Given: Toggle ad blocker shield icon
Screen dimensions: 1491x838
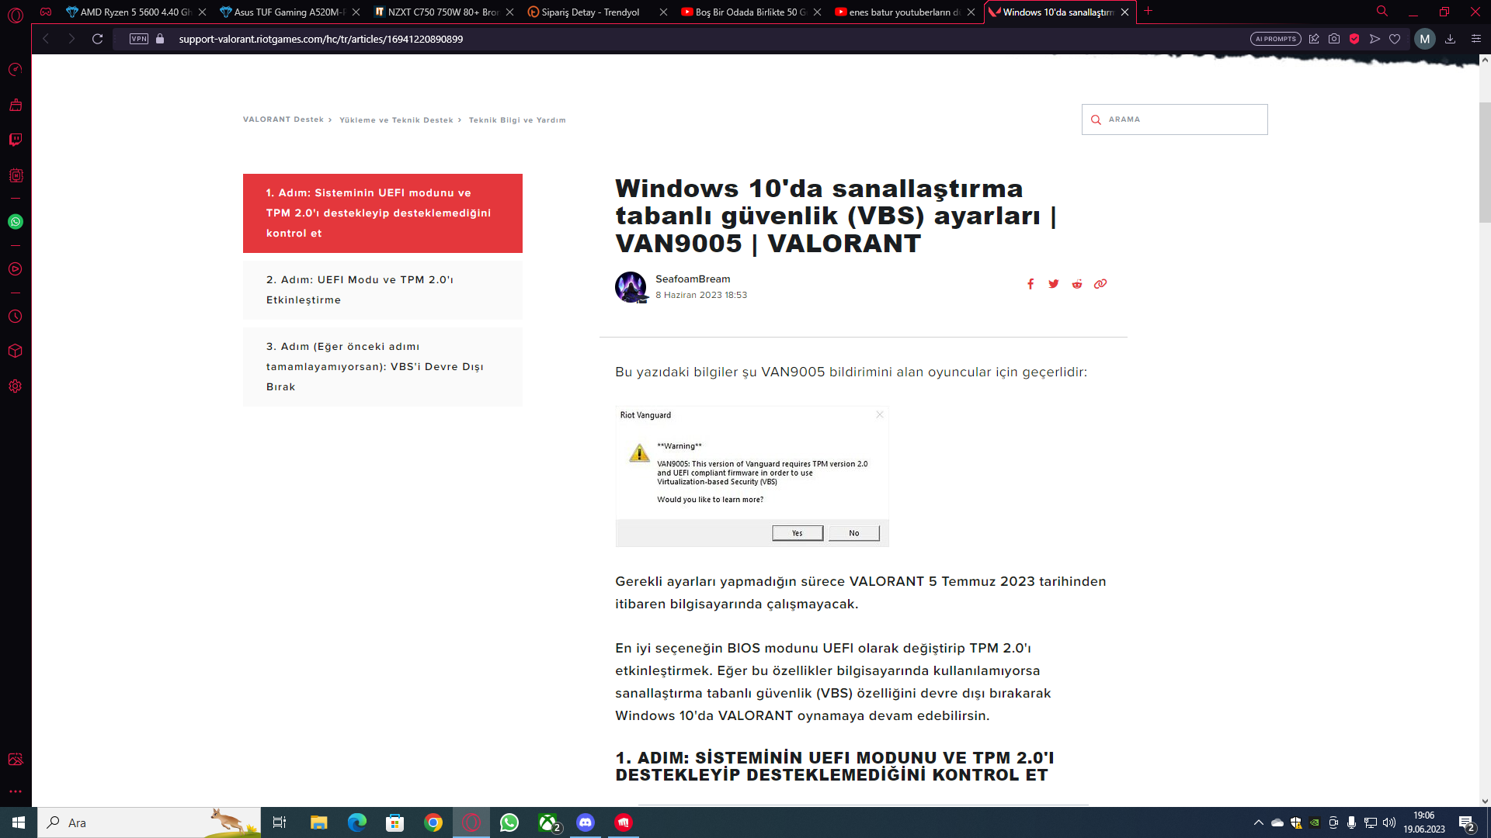Looking at the screenshot, I should tap(1354, 39).
